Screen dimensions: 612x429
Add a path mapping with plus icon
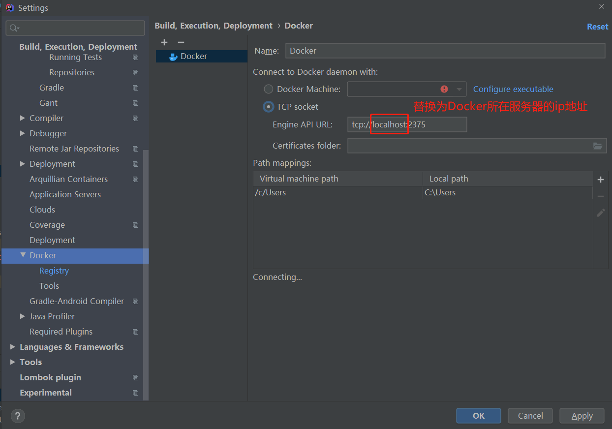[601, 180]
